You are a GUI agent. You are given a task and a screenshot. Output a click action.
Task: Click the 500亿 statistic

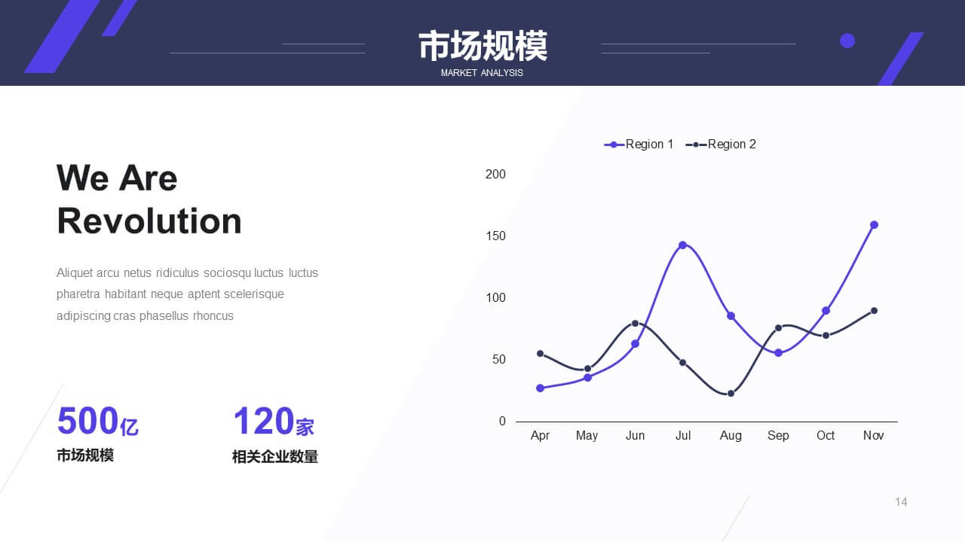97,422
